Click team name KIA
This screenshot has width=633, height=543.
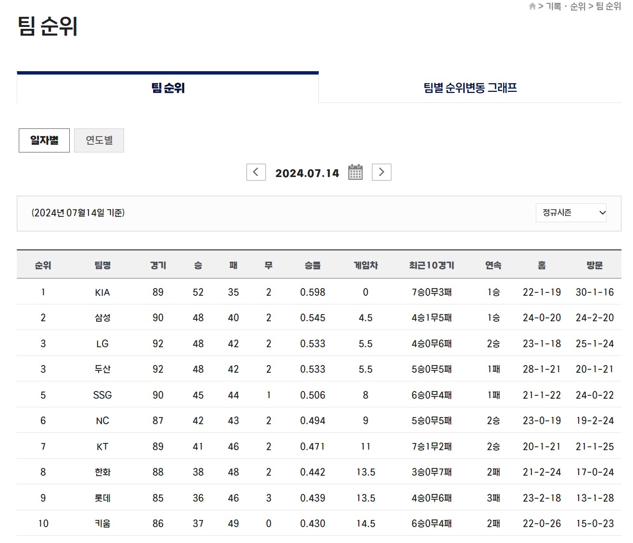point(102,292)
